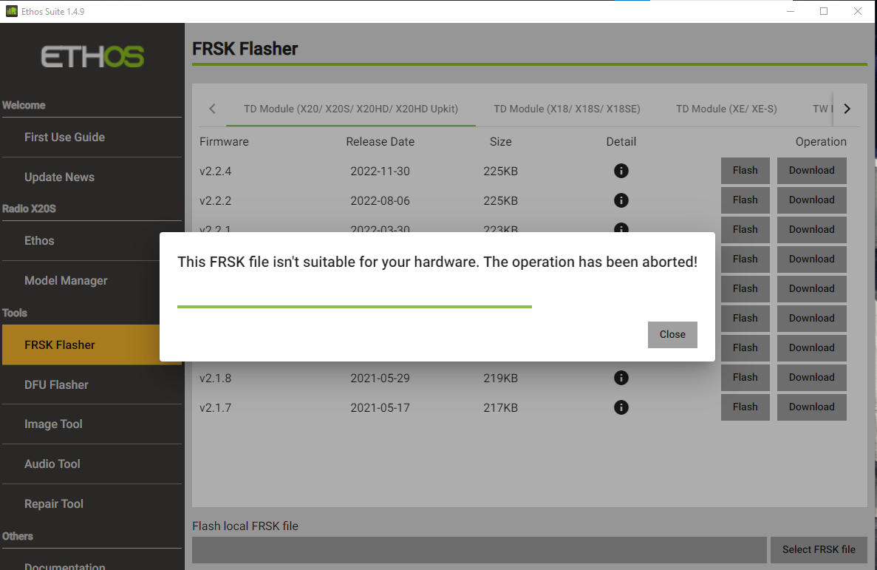View info icon for firmware v2.2.2
Image resolution: width=877 pixels, height=570 pixels.
pyautogui.click(x=621, y=200)
